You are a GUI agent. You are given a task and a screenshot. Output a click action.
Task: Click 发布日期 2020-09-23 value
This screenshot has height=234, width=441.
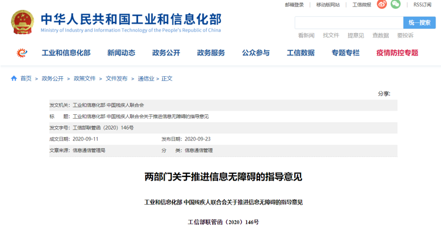[x=197, y=139]
